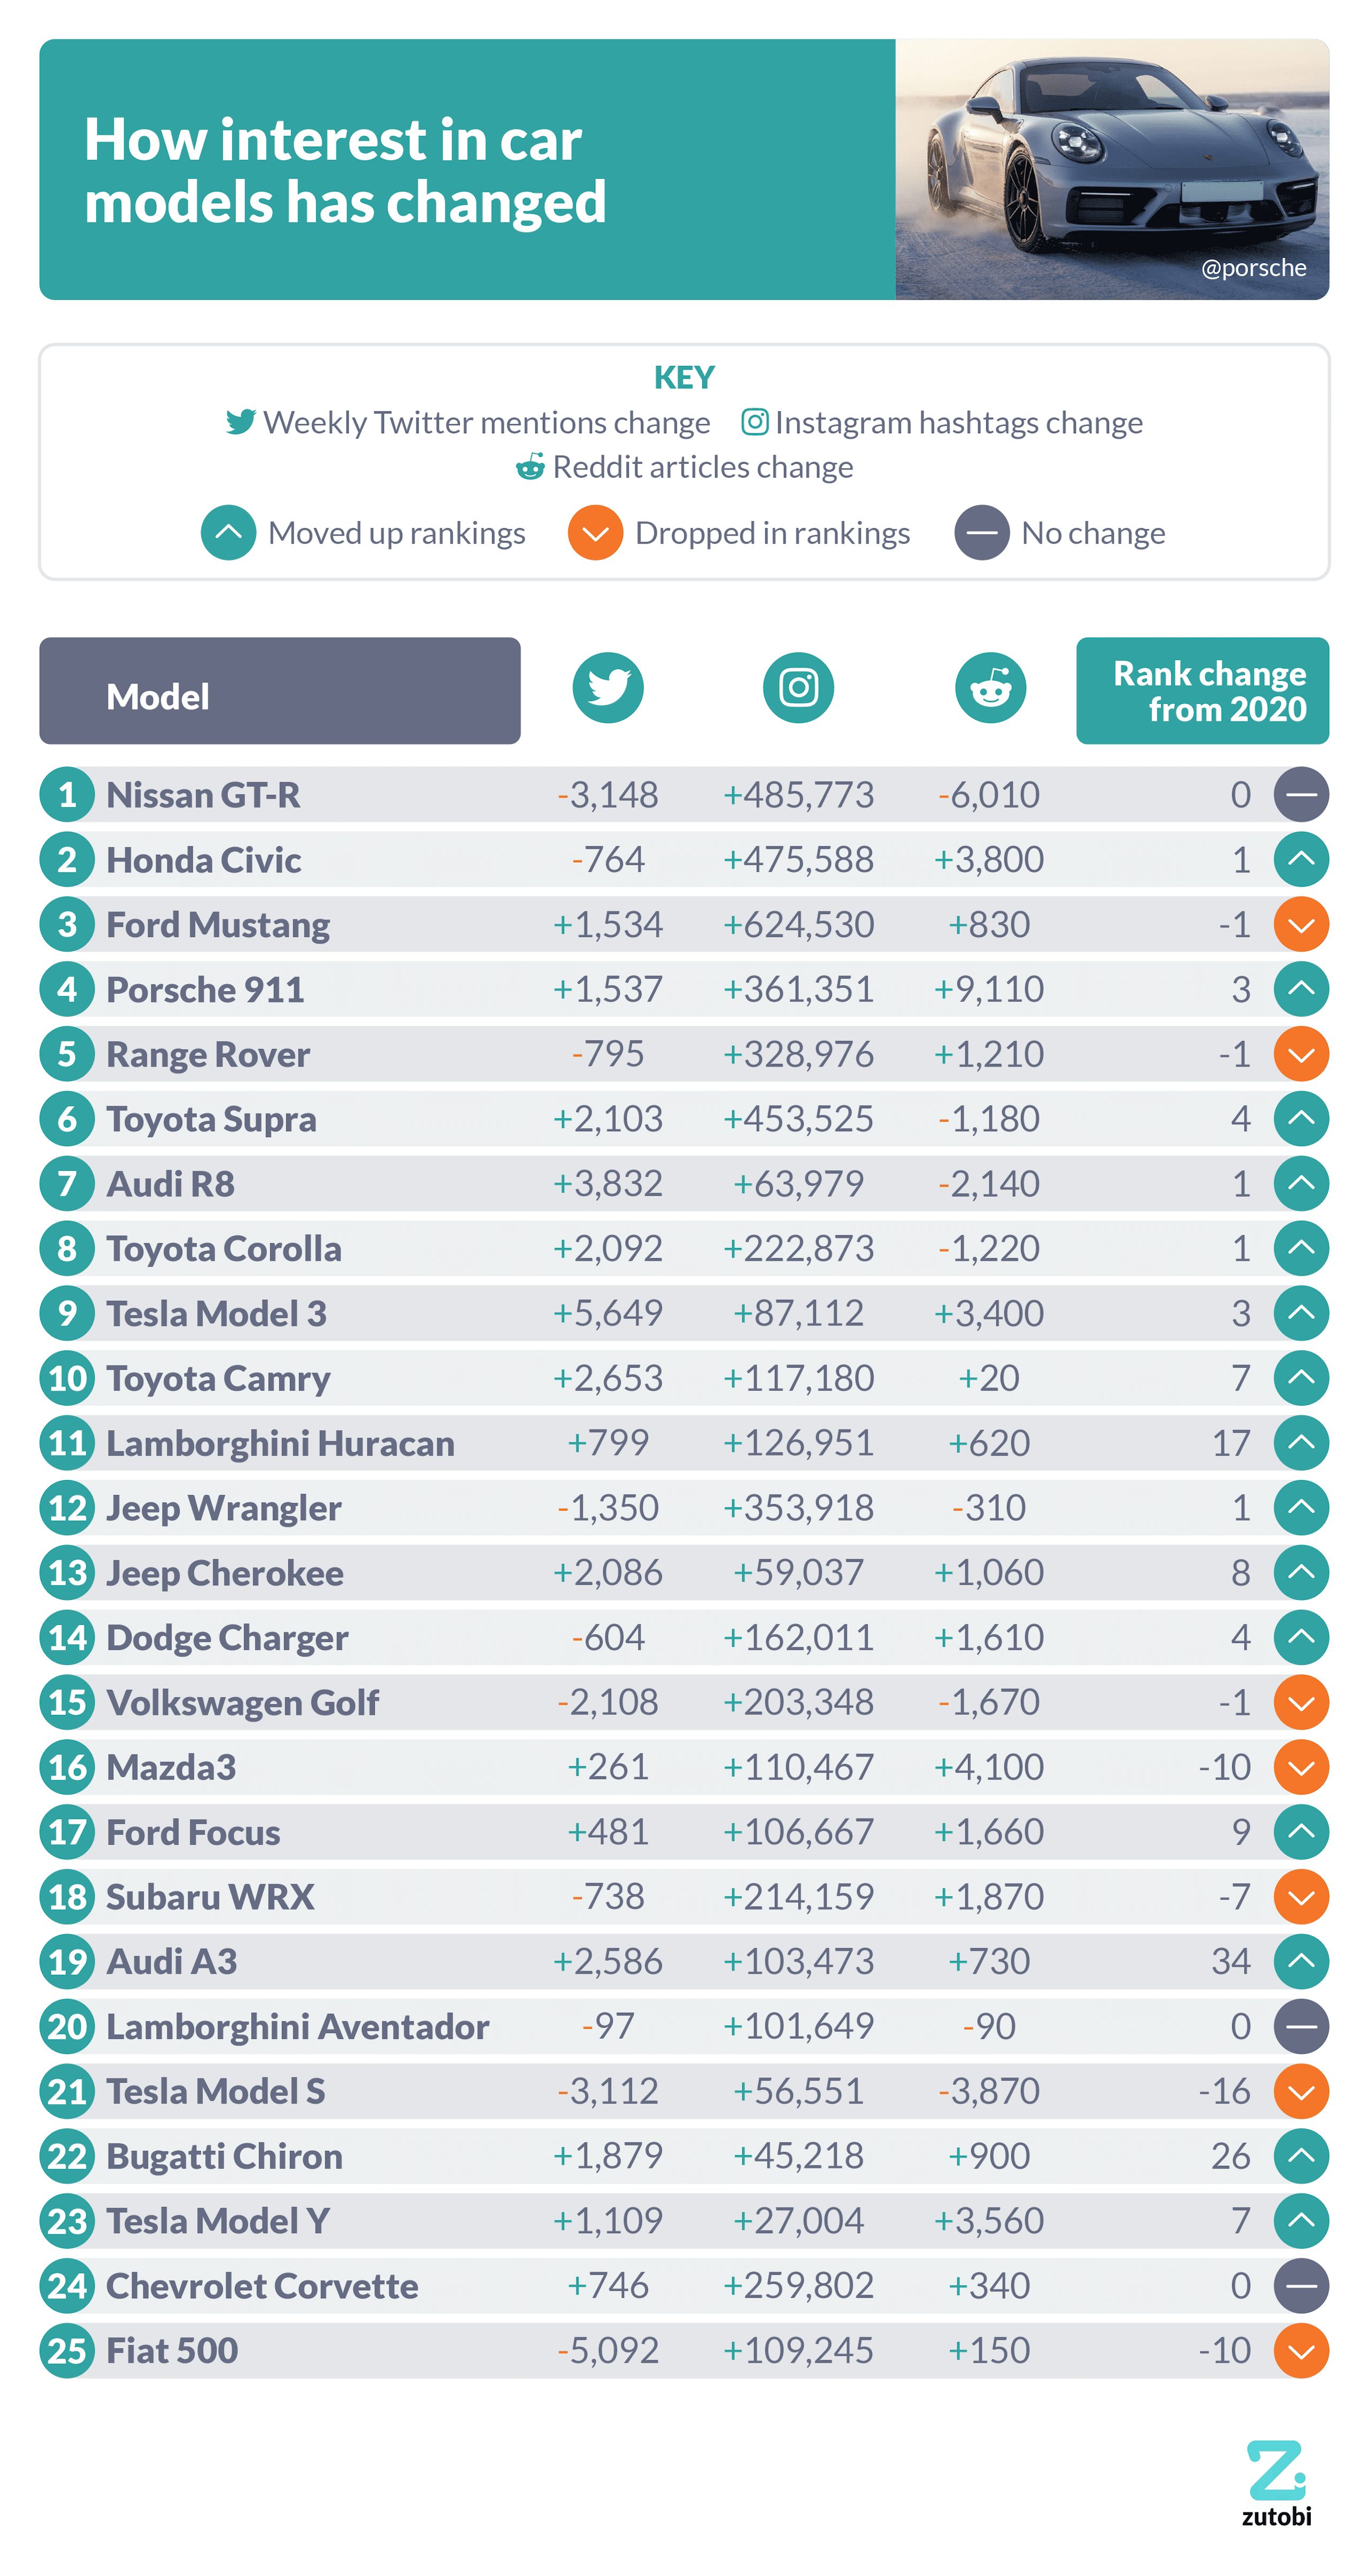Click the 'Rank change from 2020' header

pyautogui.click(x=1202, y=691)
